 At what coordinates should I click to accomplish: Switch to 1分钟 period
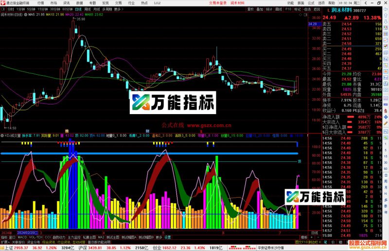[x=20, y=9]
